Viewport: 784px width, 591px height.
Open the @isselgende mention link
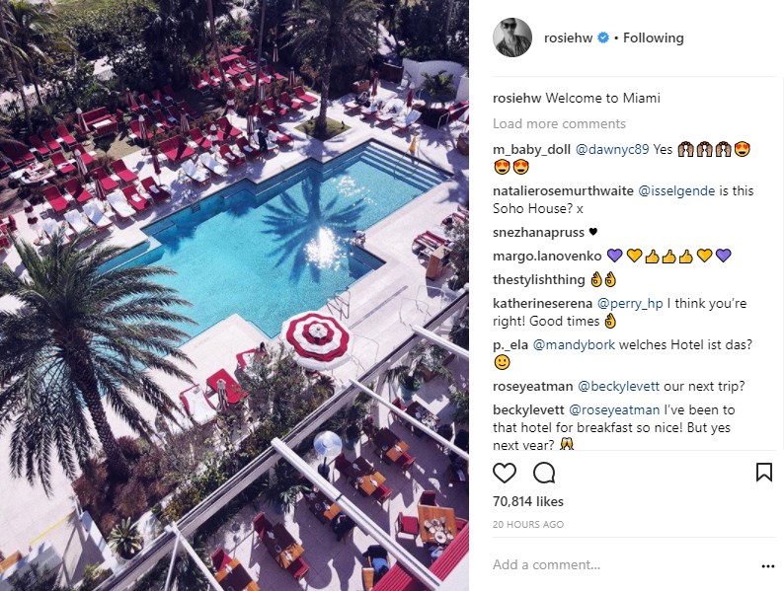click(676, 190)
